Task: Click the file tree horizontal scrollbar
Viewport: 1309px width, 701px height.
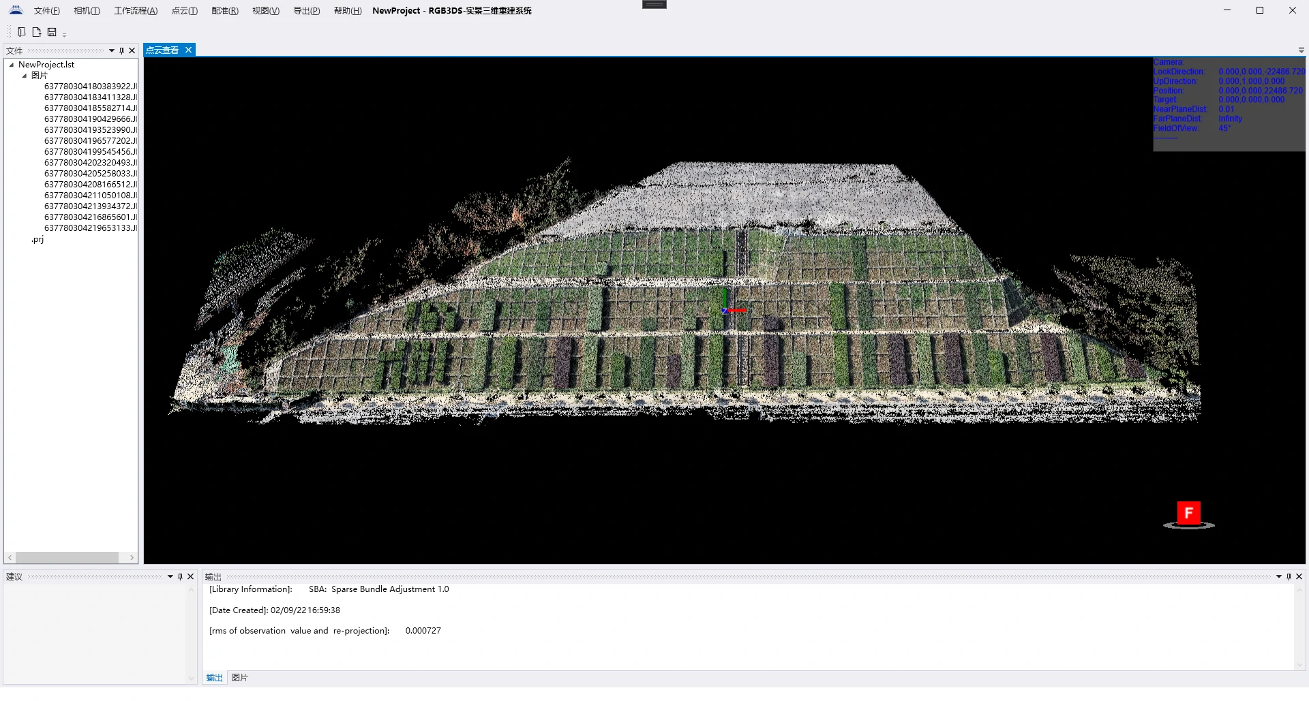Action: point(67,558)
